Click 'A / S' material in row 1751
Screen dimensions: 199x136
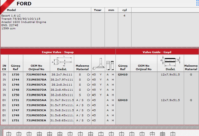[80, 121]
